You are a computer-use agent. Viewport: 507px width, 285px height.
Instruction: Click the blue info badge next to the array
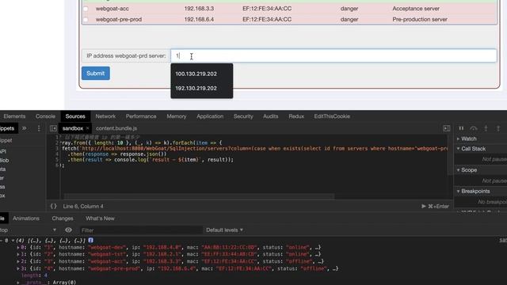coord(91,240)
